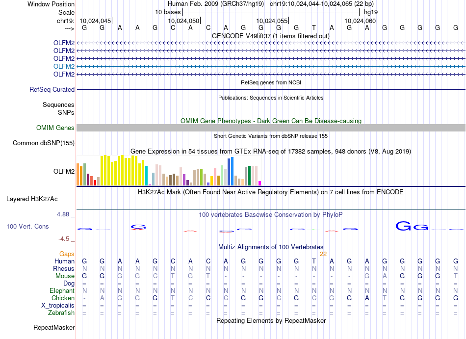
Task: Click the Window Position label
Action: (51, 4)
